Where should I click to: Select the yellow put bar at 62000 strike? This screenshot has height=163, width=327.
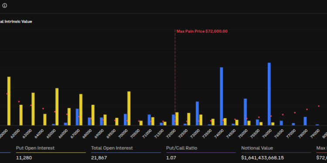coord(21,115)
